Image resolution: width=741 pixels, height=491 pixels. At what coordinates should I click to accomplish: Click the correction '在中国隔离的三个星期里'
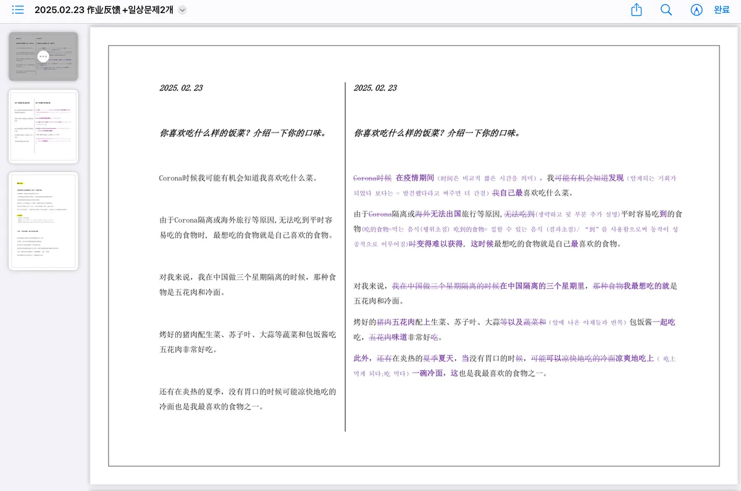(x=542, y=286)
